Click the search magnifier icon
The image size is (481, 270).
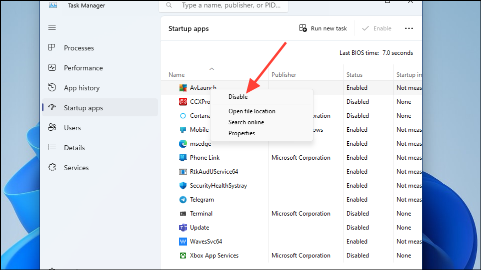tap(169, 5)
